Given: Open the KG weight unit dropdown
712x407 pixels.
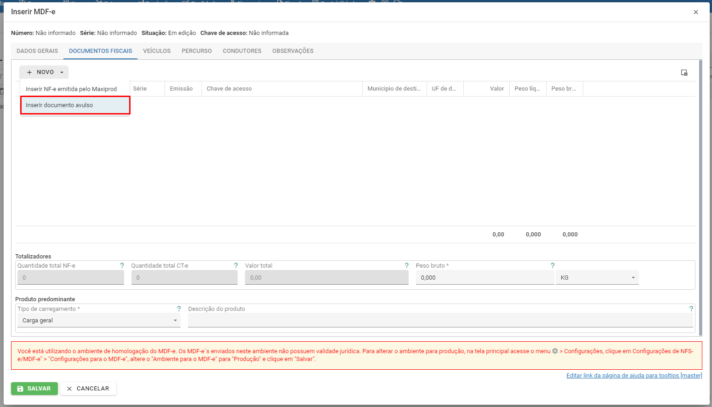Looking at the screenshot, I should click(597, 278).
